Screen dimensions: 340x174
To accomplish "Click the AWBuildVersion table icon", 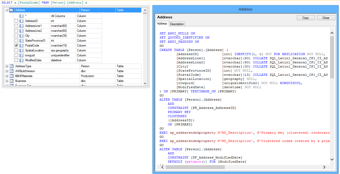I will coord(11,71).
